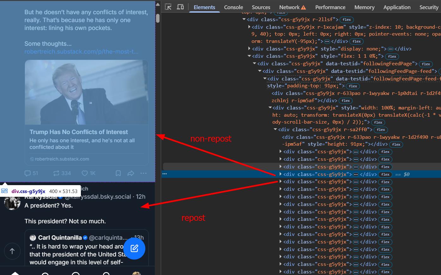
Task: Click the text "Some thoughts..."
Action: 48,44
